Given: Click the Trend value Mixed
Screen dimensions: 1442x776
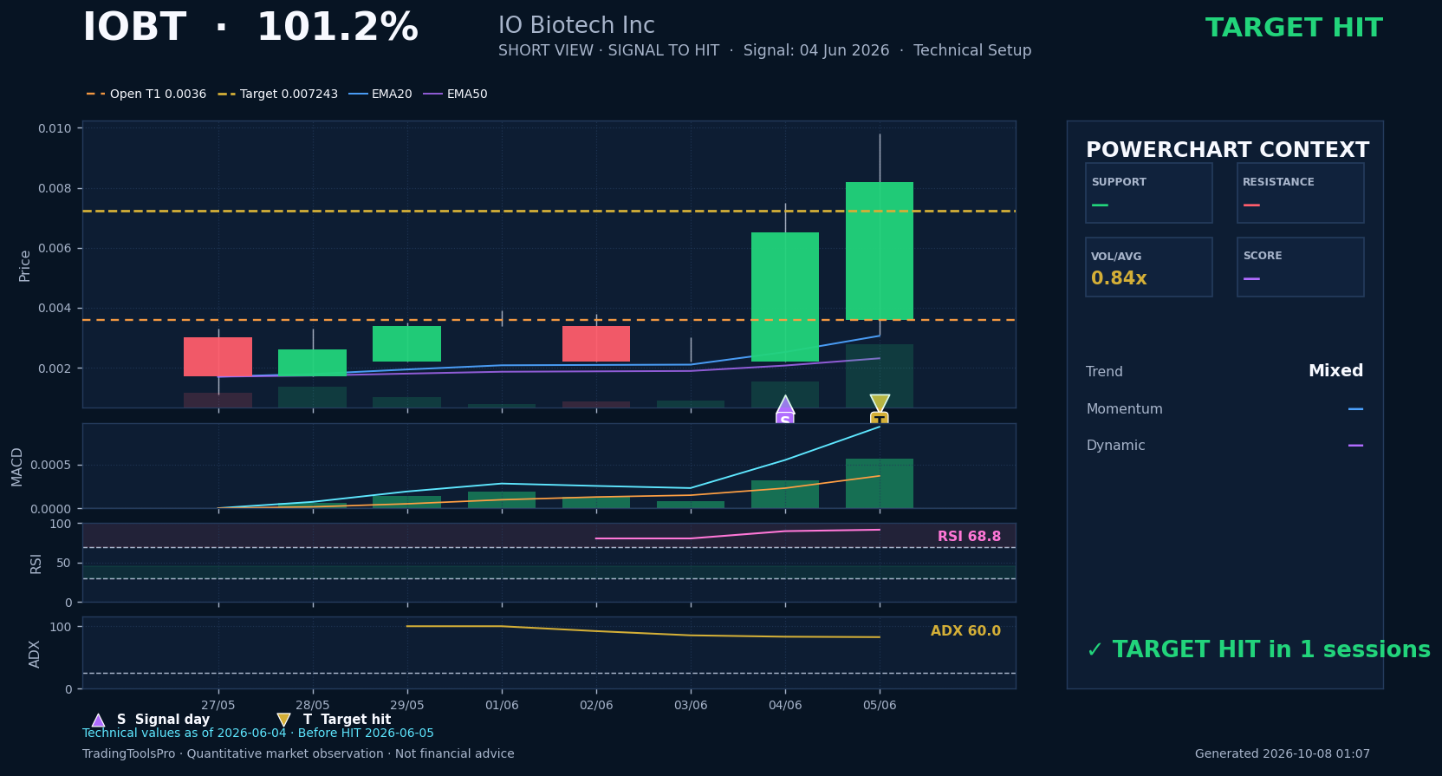Looking at the screenshot, I should click(1335, 371).
